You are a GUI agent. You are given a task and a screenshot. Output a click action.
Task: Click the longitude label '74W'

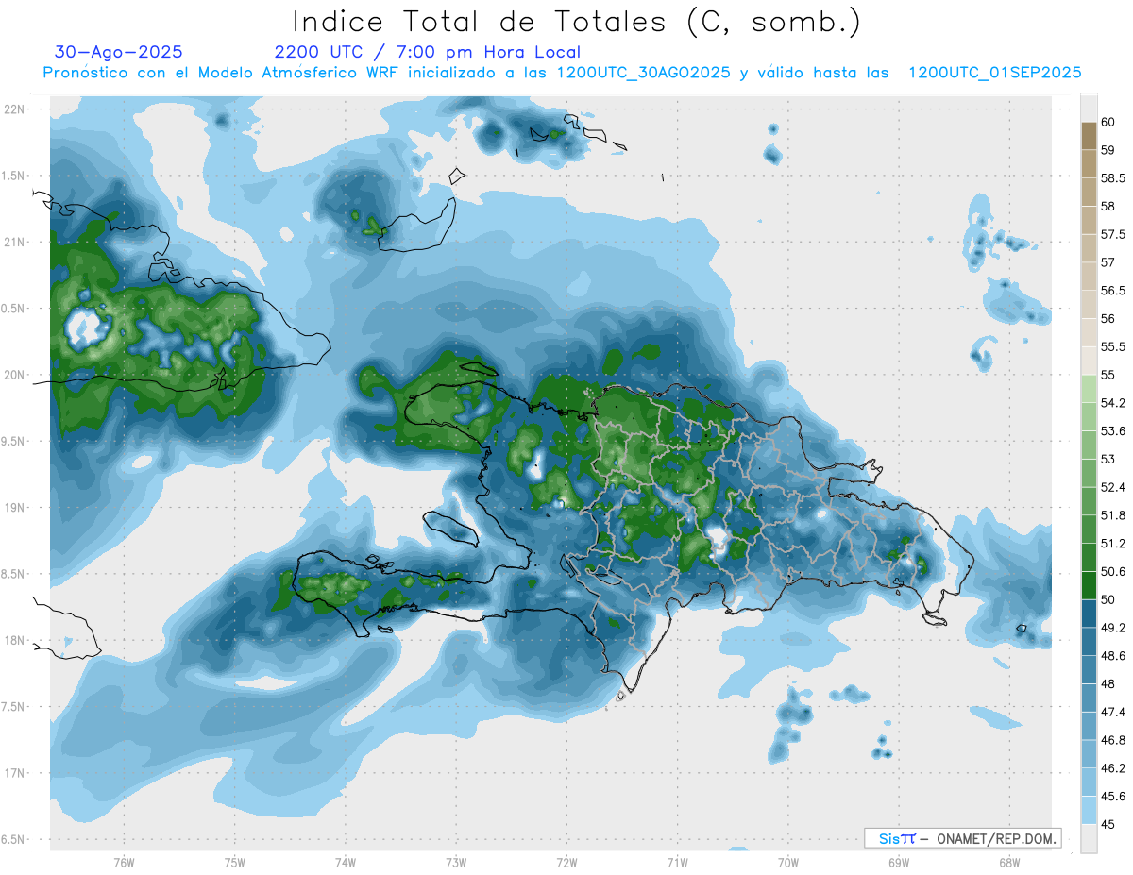pyautogui.click(x=346, y=862)
